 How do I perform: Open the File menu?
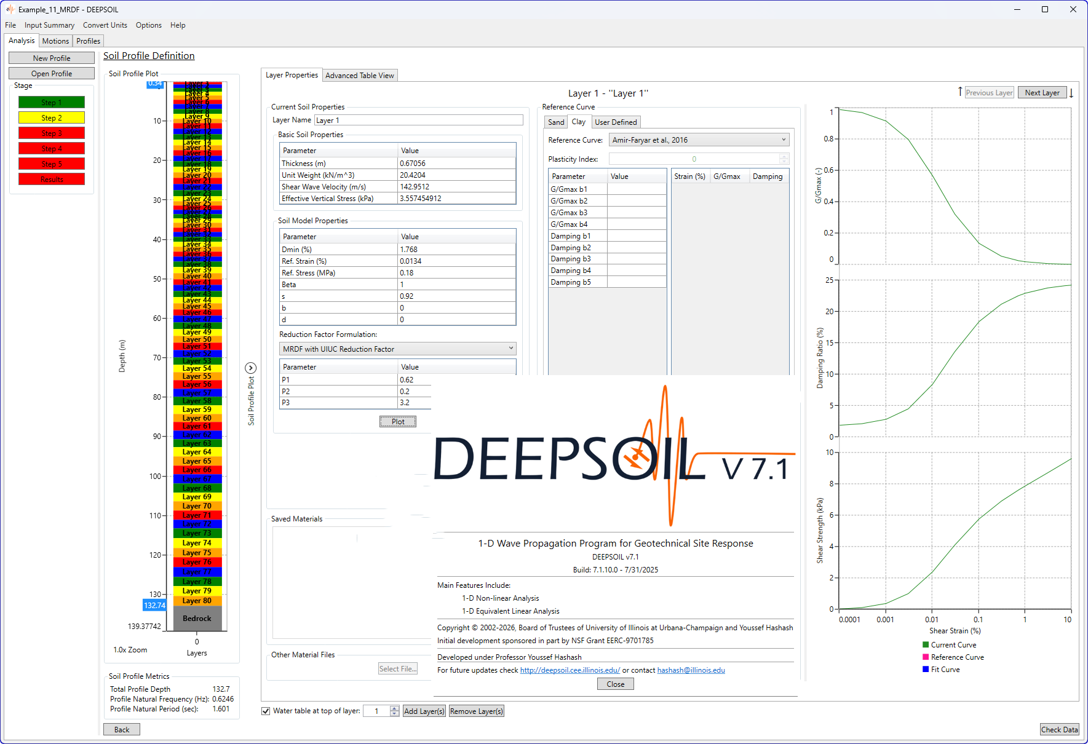[10, 25]
